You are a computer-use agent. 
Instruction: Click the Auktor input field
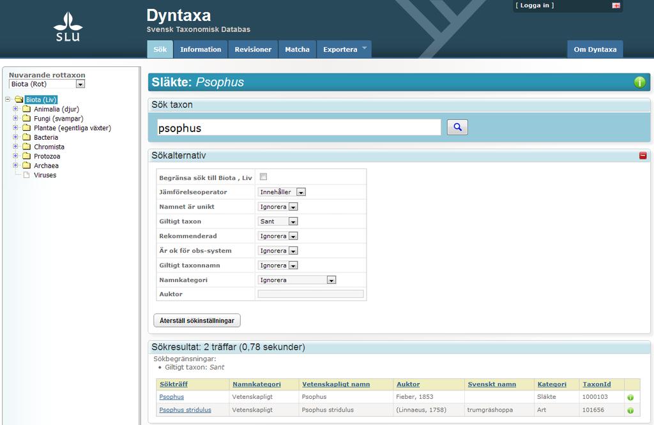[x=310, y=294]
